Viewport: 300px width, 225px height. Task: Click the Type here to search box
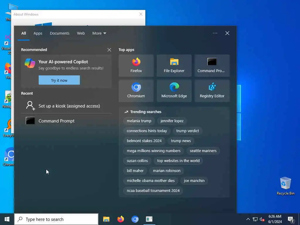click(x=57, y=219)
